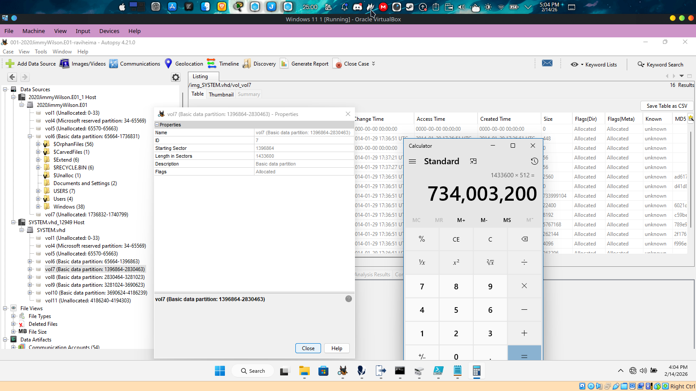Collapse the Properties section in the dialog
This screenshot has height=391, width=696.
[157, 125]
